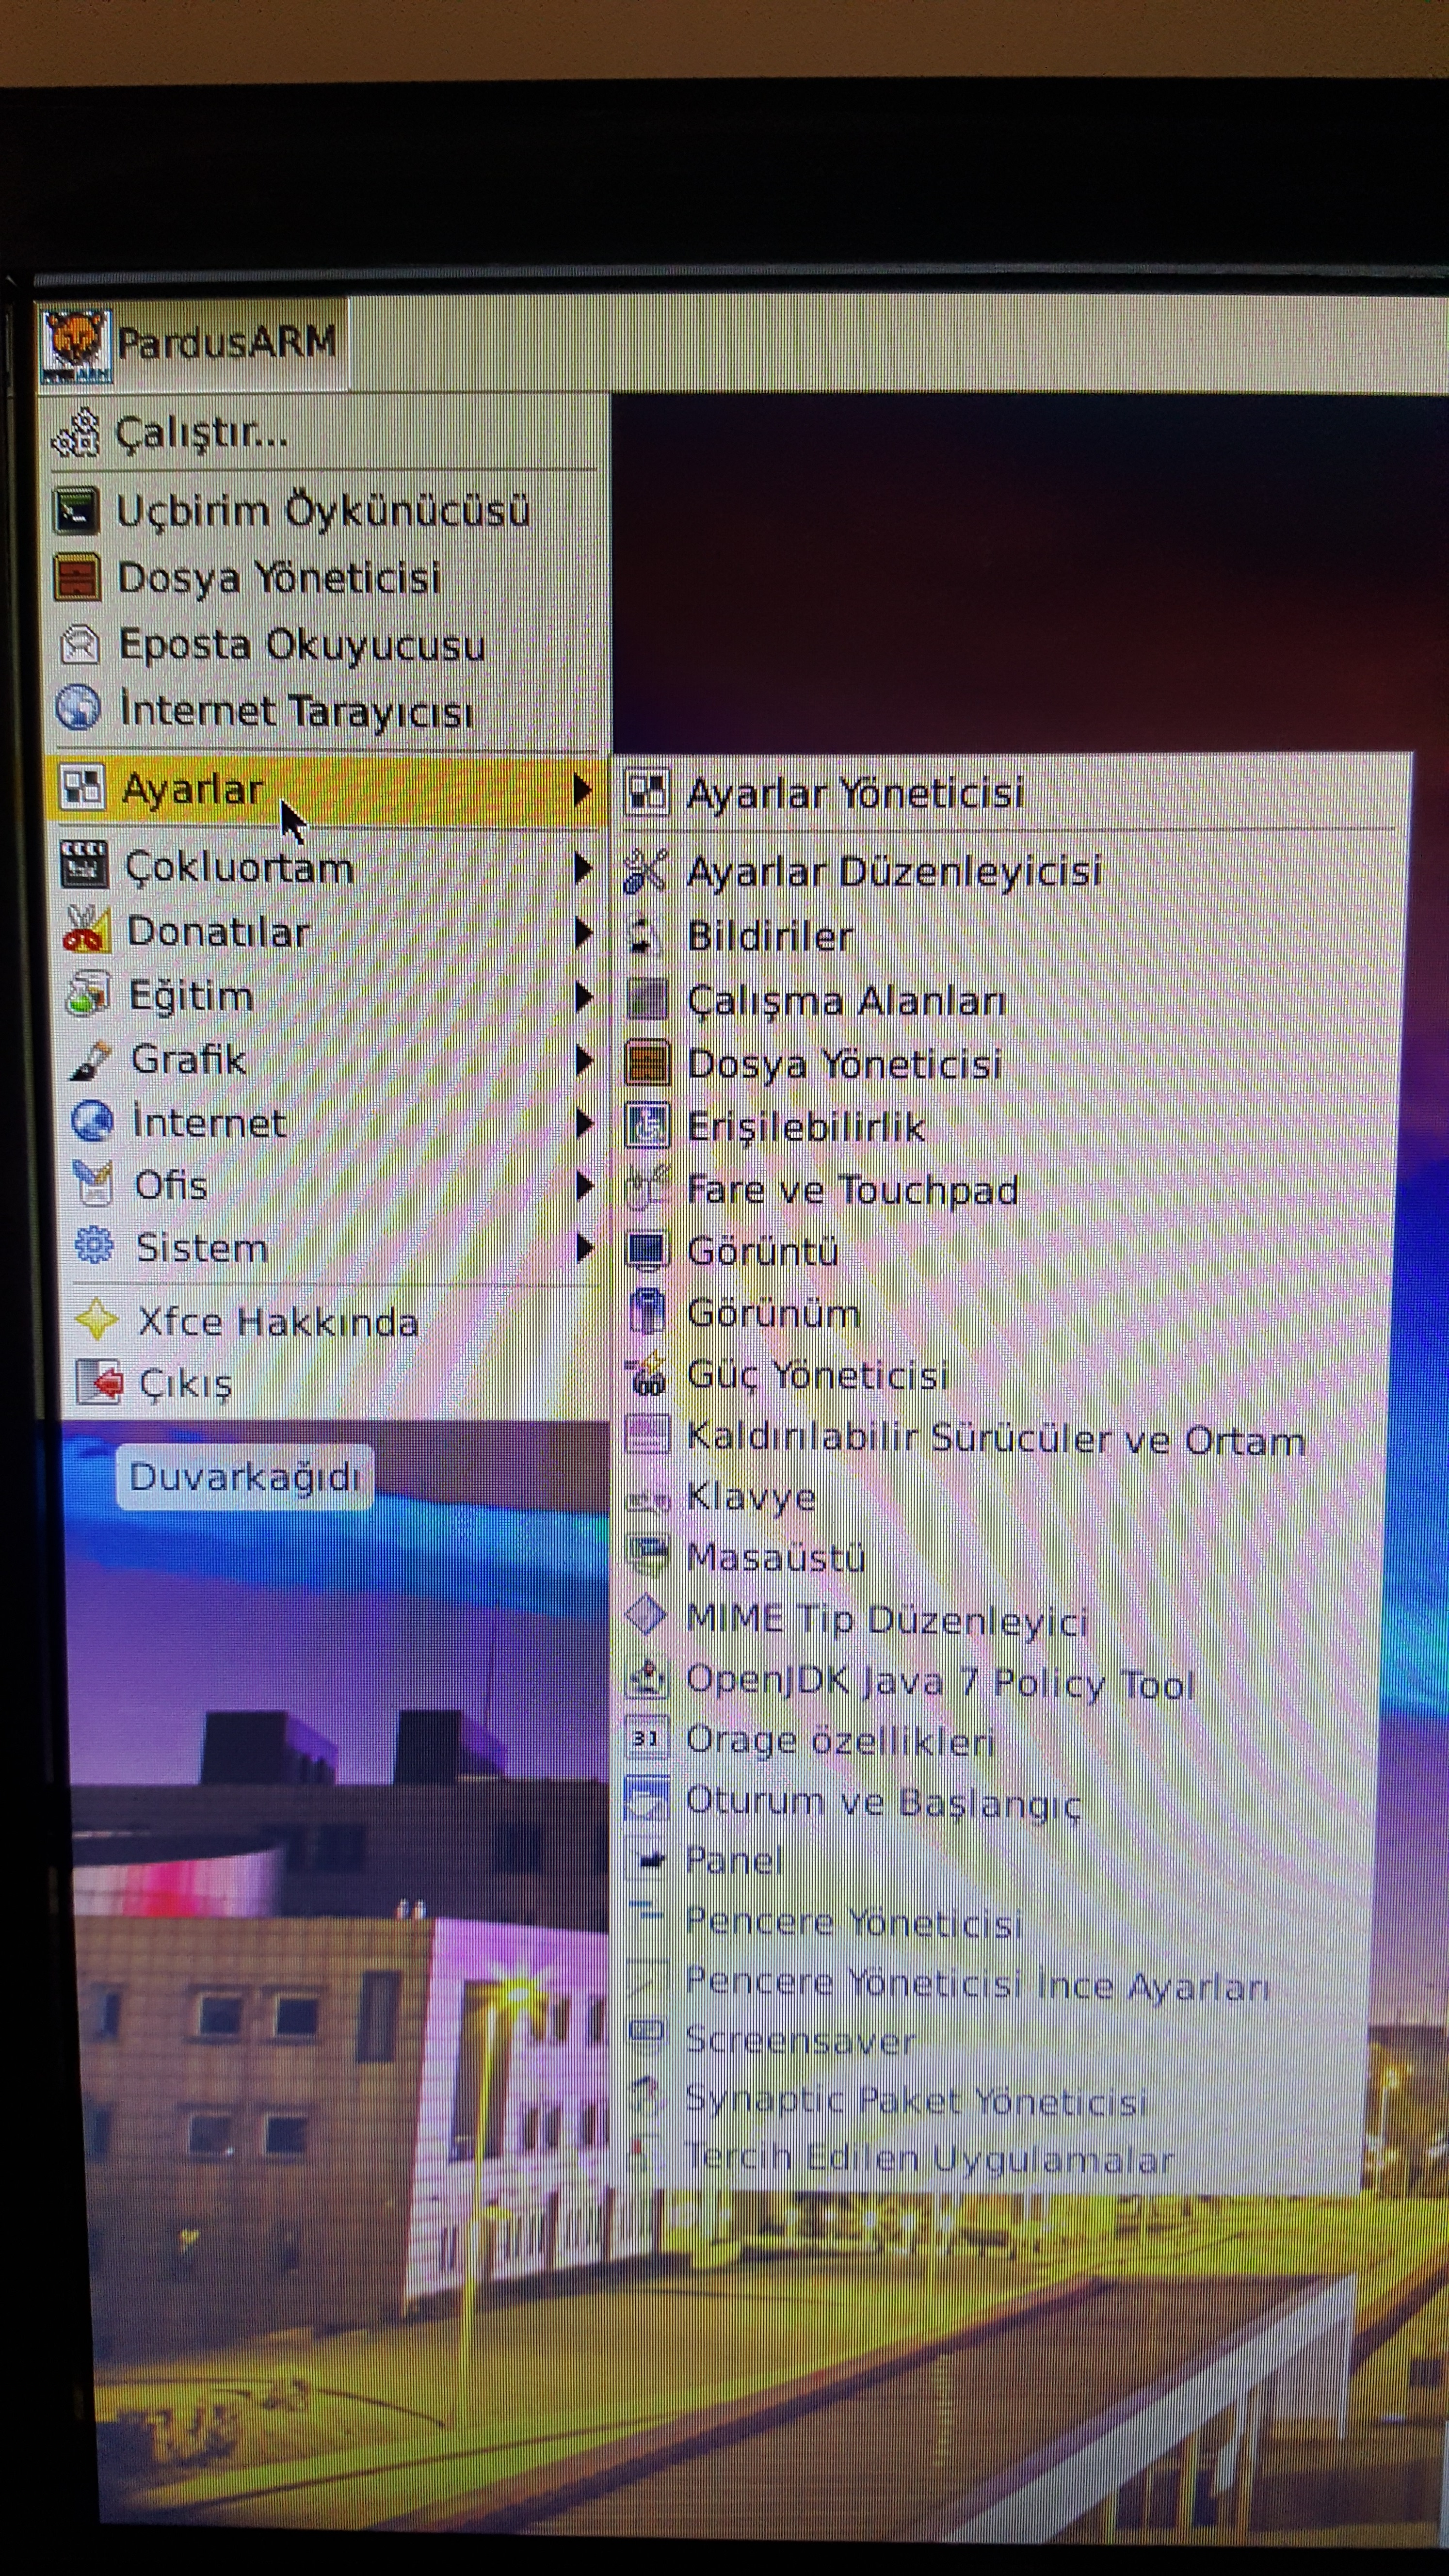Click the accessibility icon for Erişilebilirlik
The height and width of the screenshot is (2576, 1449).
tap(646, 1126)
